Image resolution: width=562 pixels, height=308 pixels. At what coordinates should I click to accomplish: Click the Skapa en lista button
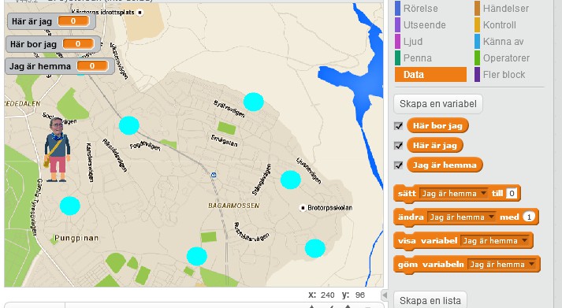pos(430,300)
